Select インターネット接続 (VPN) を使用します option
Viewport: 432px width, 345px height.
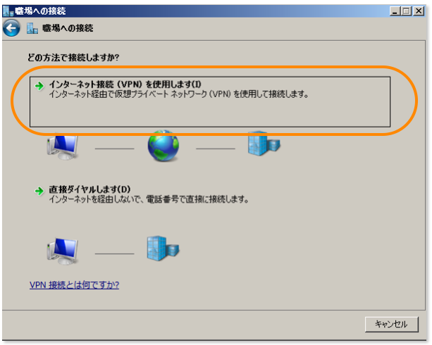pyautogui.click(x=210, y=101)
